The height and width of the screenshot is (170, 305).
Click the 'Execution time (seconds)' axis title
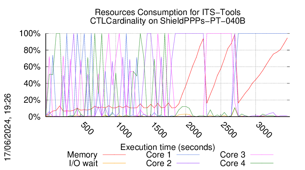coord(168,147)
